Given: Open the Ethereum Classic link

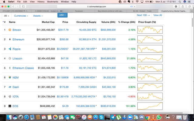Looking at the screenshot, I should pos(23,68).
